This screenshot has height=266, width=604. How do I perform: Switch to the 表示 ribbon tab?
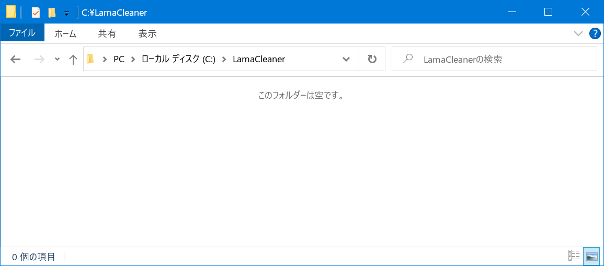click(x=147, y=33)
